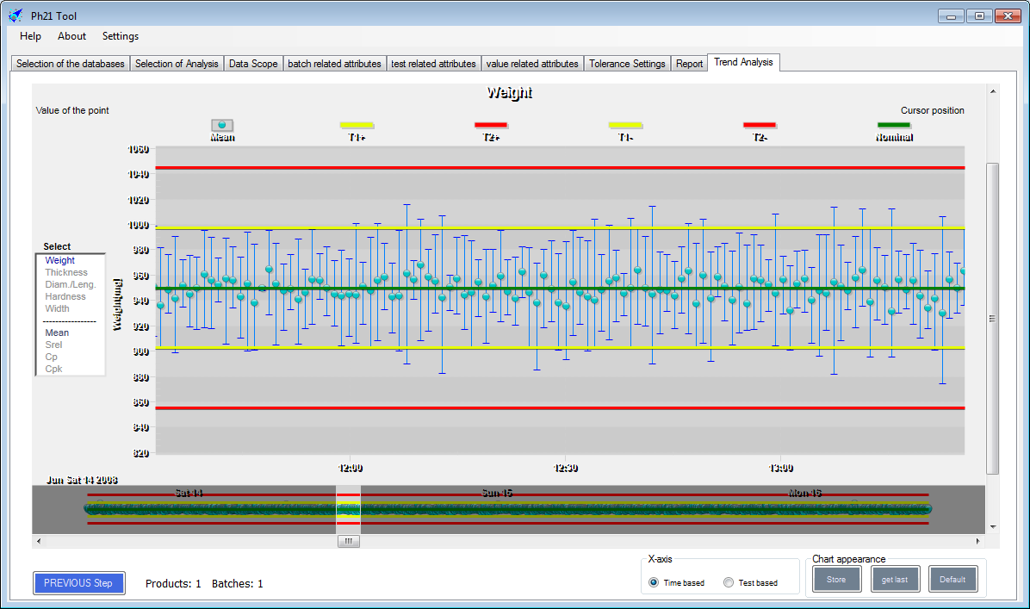The height and width of the screenshot is (609, 1030).
Task: Switch to the Report tab
Action: (x=689, y=64)
